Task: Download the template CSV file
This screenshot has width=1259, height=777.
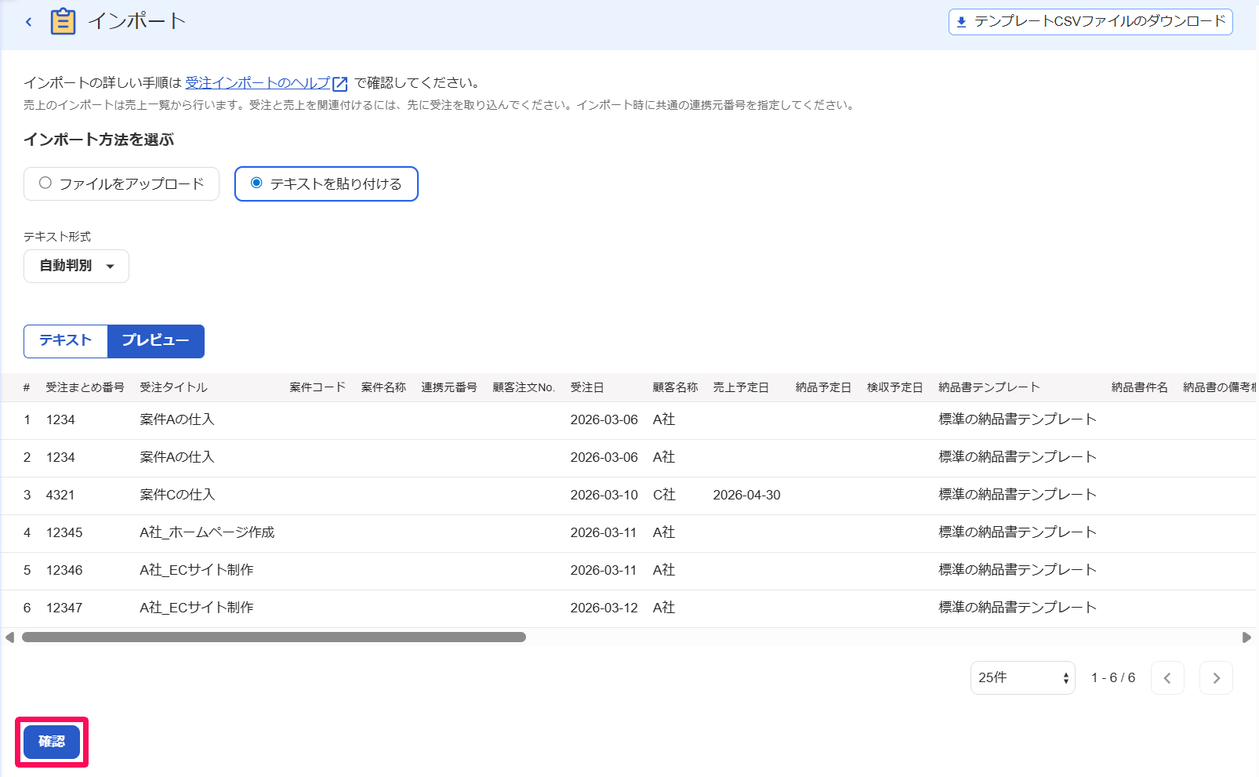Action: 1090,22
